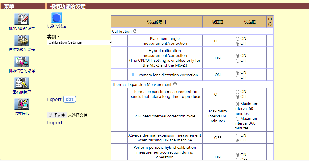The image size is (309, 161).
Task: Click 机器信息的取得 icon
Action: point(22,62)
